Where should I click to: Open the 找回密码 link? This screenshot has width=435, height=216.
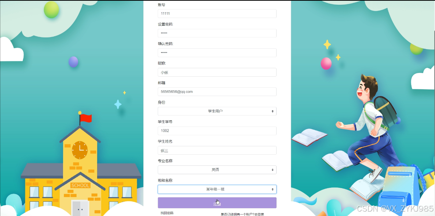pos(167,213)
